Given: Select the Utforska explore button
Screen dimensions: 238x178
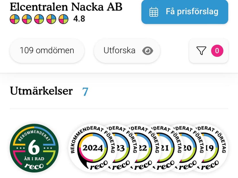Looking at the screenshot, I should click(127, 50).
